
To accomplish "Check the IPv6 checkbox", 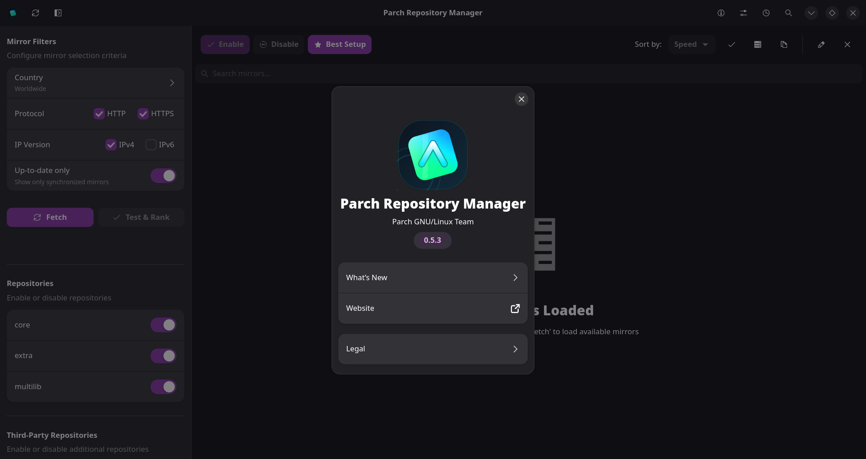I will coord(151,145).
